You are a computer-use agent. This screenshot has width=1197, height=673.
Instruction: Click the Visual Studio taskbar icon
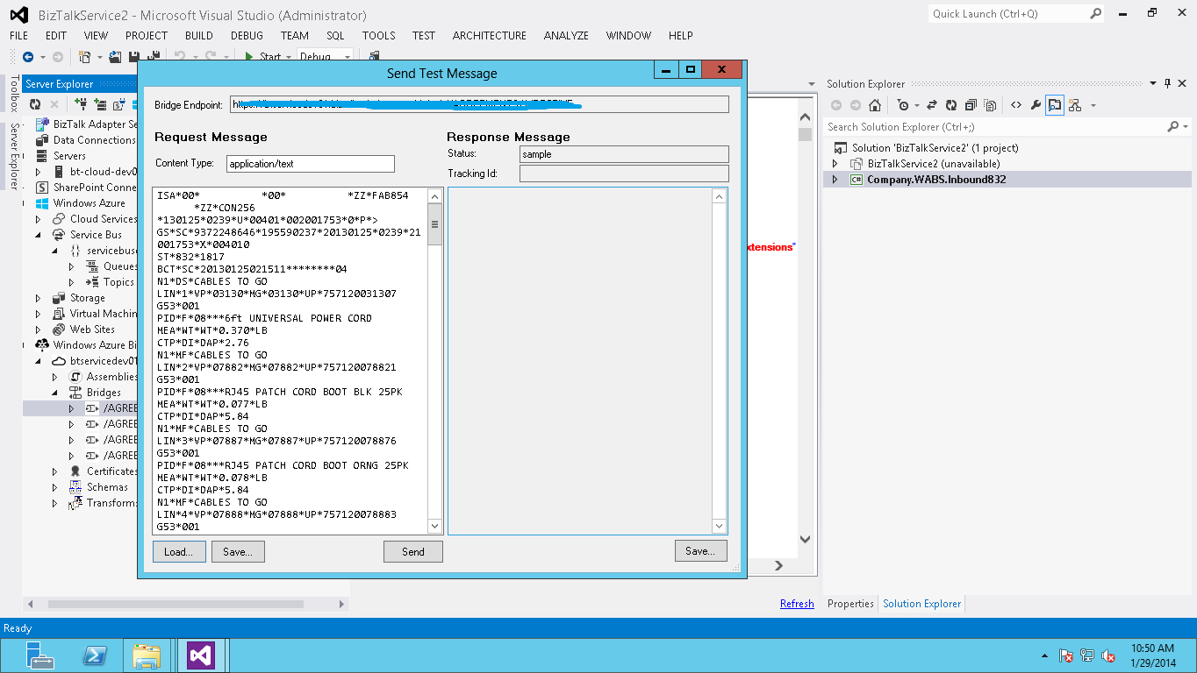(x=201, y=655)
